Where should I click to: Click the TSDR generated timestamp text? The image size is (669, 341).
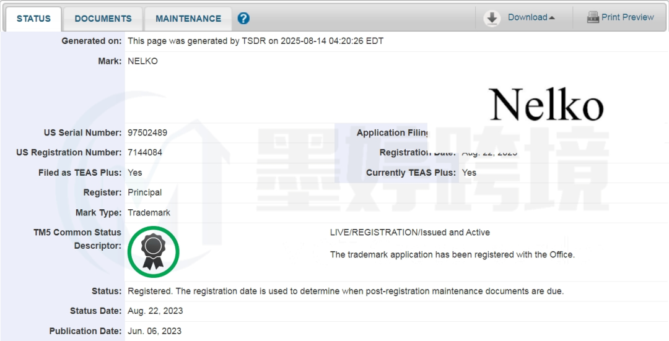coord(256,41)
